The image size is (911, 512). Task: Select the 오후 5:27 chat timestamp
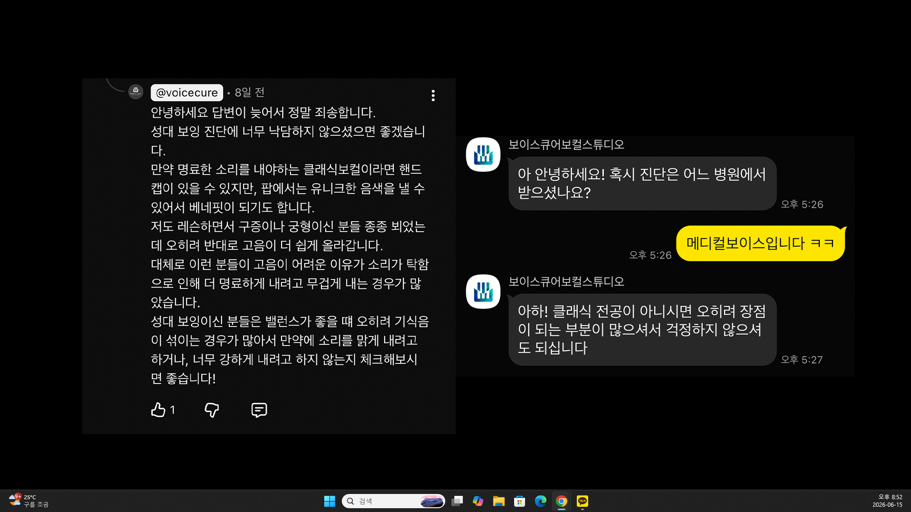[802, 360]
